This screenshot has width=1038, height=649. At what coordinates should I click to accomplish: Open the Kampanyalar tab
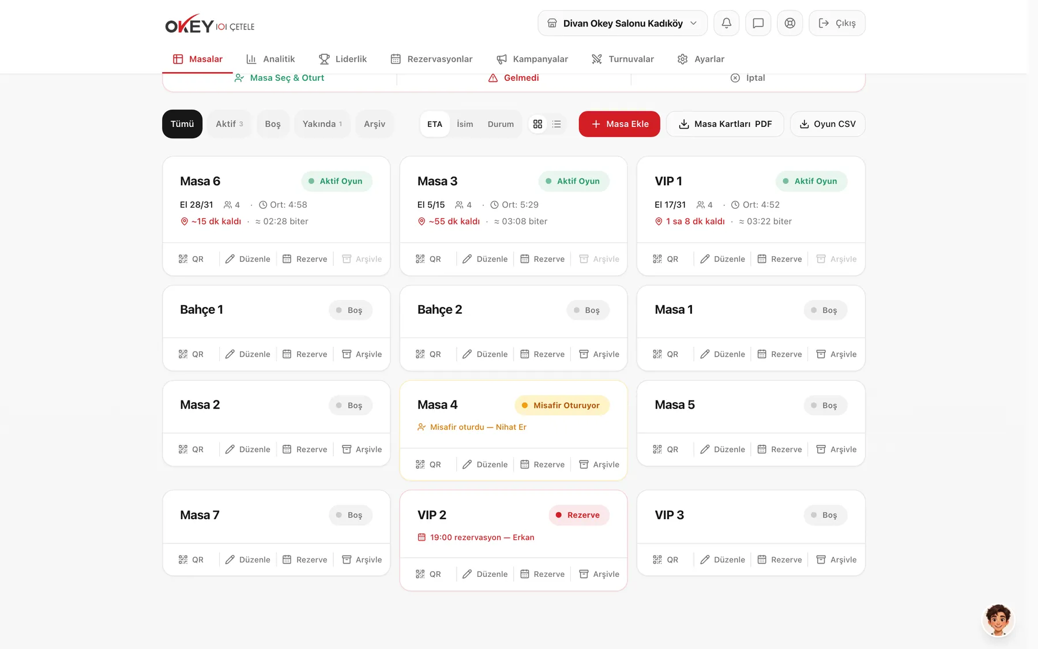pyautogui.click(x=532, y=59)
